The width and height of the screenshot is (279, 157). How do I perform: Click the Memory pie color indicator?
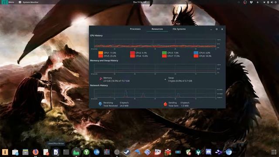101,79
